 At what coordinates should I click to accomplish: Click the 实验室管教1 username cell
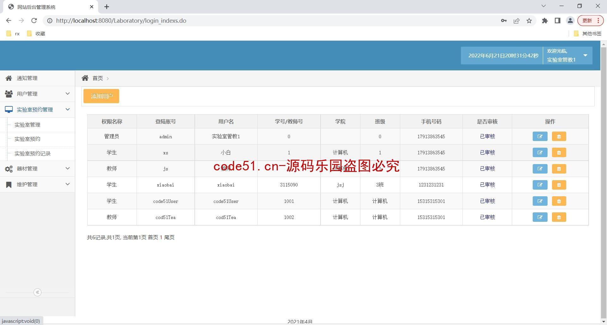tap(226, 137)
